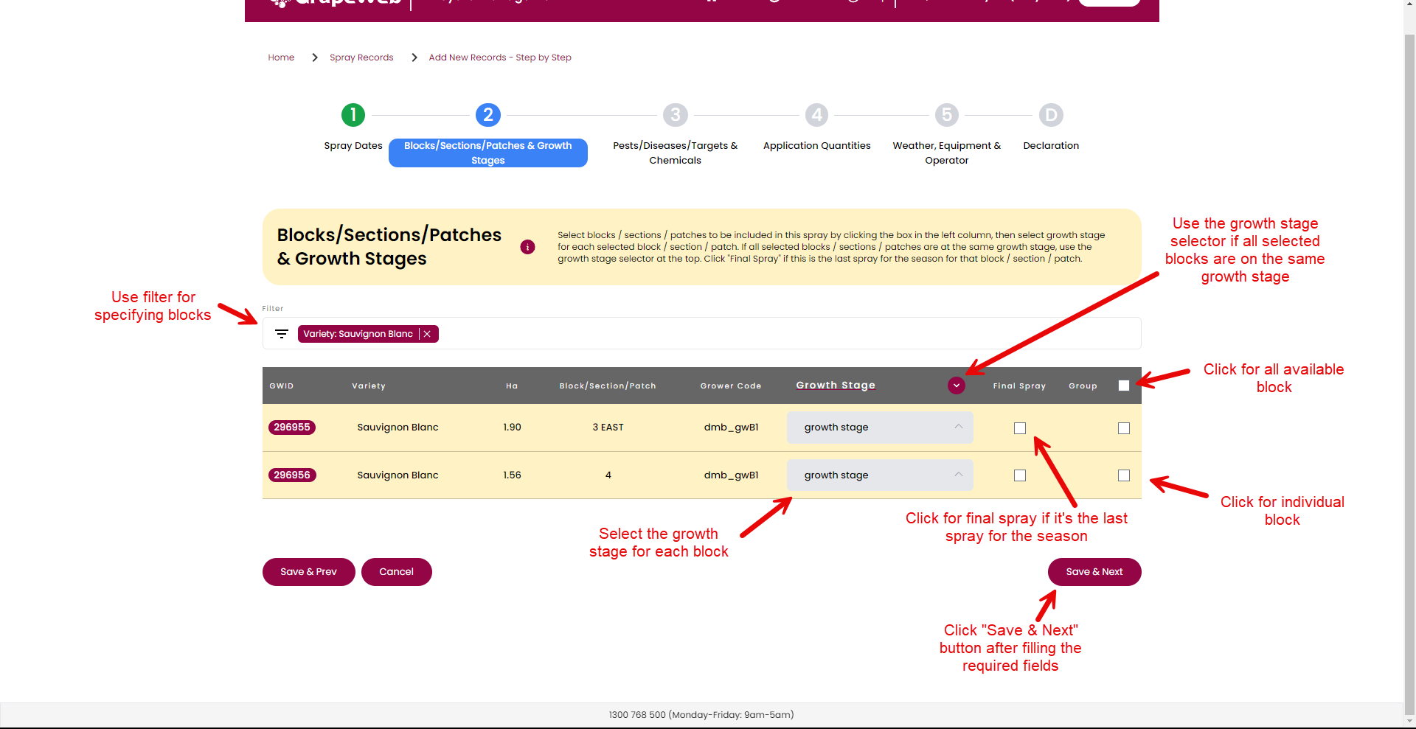Open growth stage dropdown for block 4
Image resolution: width=1416 pixels, height=729 pixels.
(x=879, y=475)
